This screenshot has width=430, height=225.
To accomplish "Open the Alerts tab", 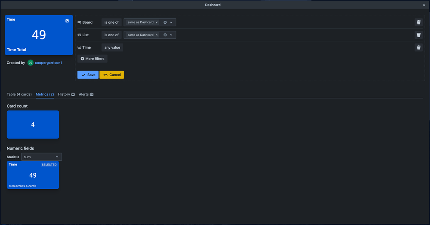I will coord(86,94).
